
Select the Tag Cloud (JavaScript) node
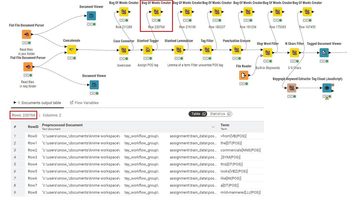327,88
